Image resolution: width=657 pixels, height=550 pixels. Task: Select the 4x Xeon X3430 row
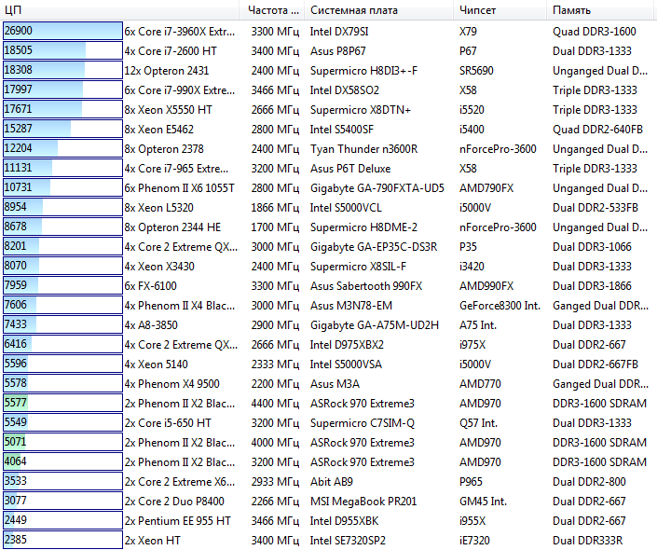[328, 267]
